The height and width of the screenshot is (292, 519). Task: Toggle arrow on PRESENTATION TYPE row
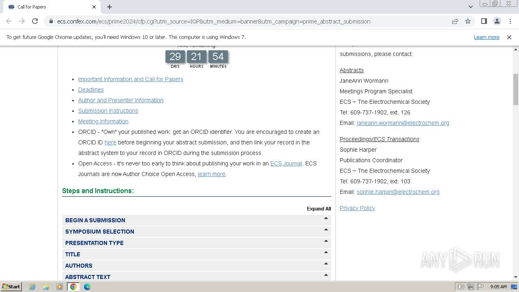(x=326, y=241)
